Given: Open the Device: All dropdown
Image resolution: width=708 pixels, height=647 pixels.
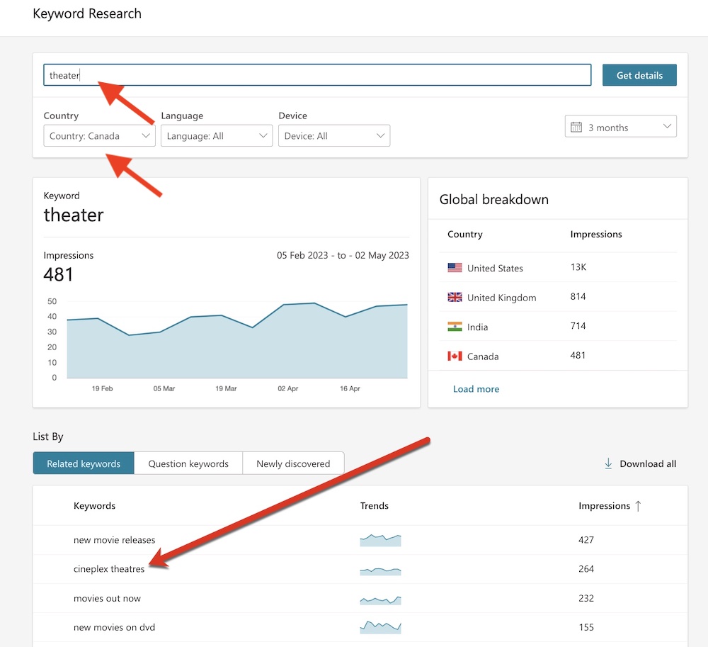Looking at the screenshot, I should (x=333, y=136).
